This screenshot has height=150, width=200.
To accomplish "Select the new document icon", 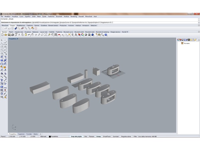I will [2, 35].
